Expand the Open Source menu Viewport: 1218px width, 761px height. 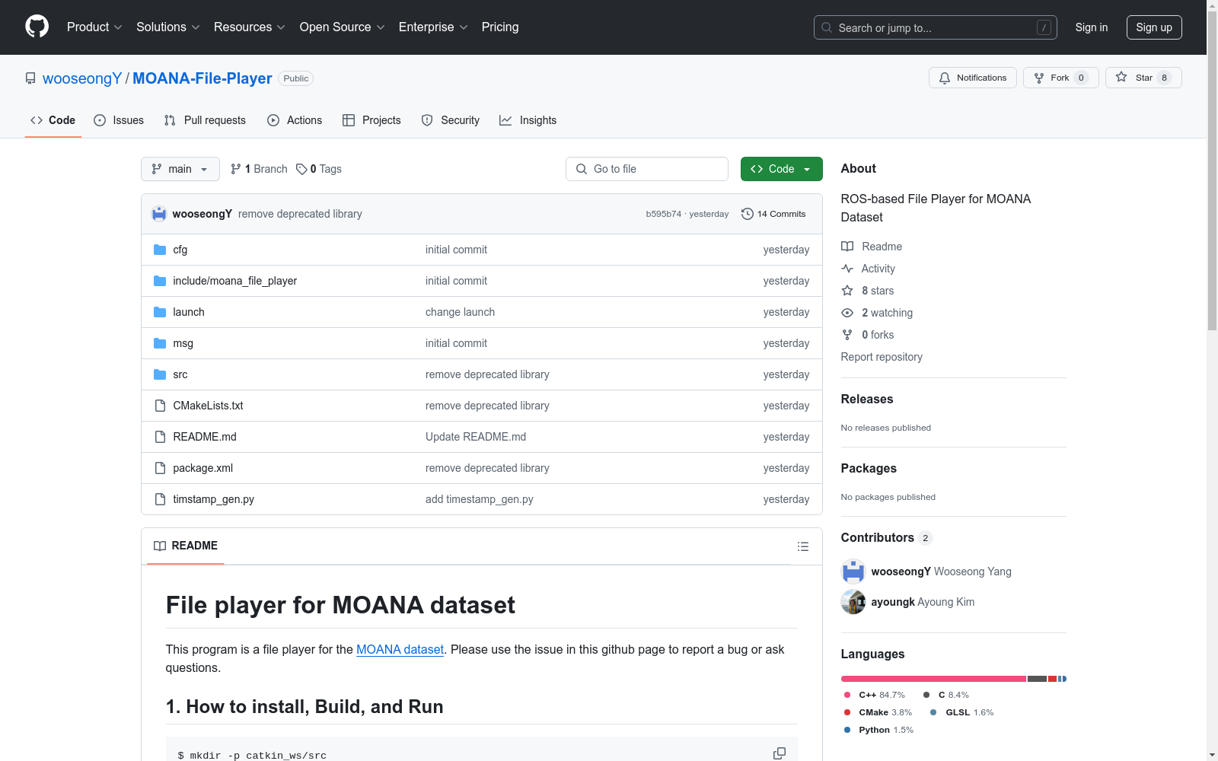tap(343, 27)
